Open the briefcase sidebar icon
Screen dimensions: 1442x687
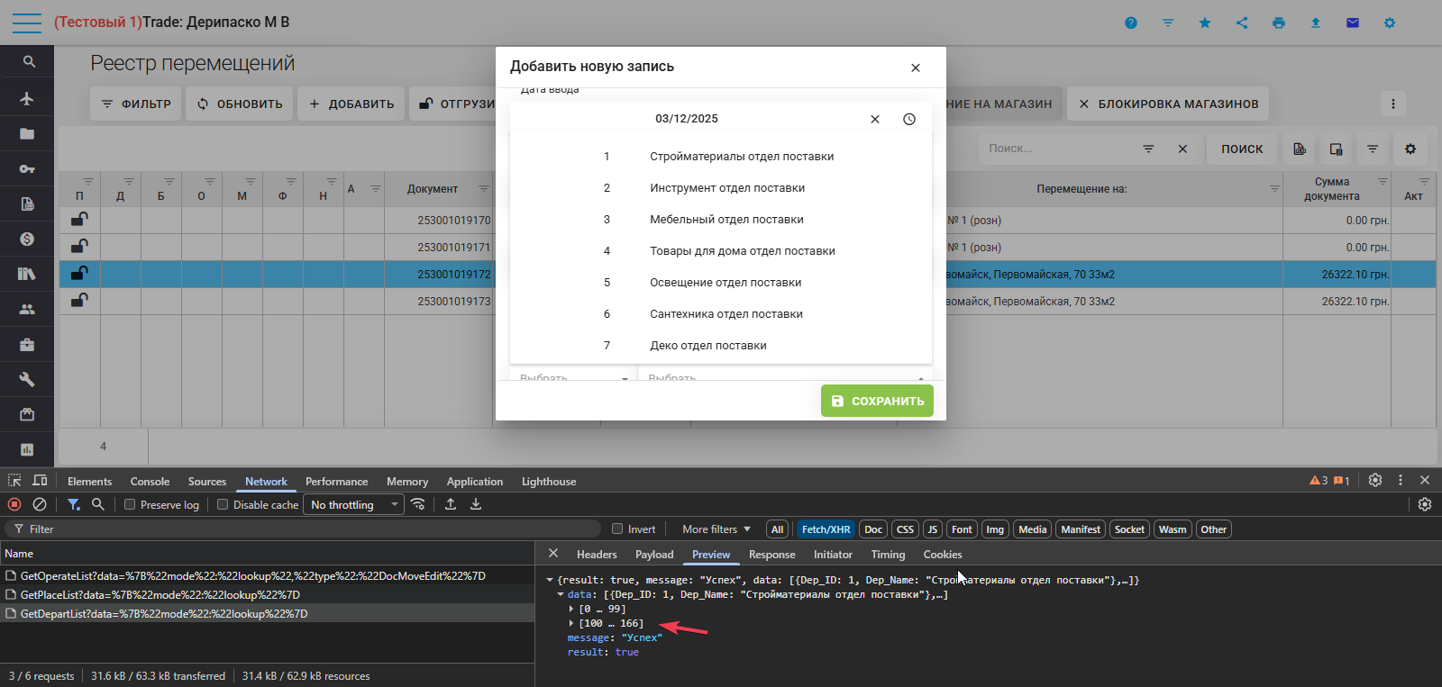click(x=27, y=344)
